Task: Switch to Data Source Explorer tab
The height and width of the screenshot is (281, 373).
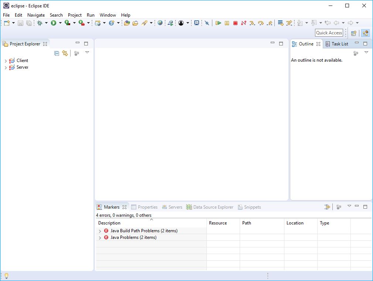Action: tap(210, 207)
